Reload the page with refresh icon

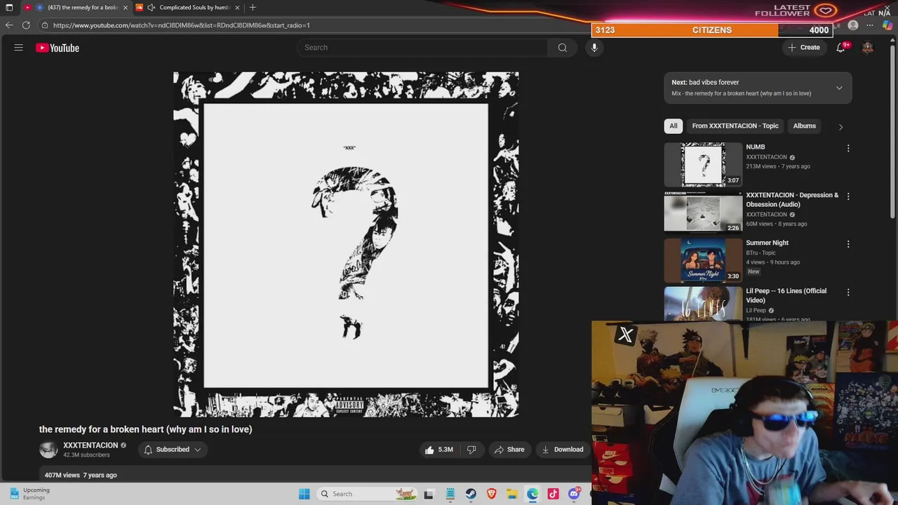(x=26, y=25)
